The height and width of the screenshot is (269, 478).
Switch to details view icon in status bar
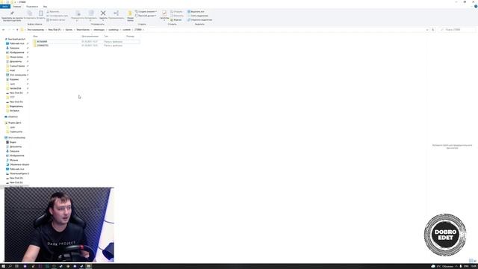(x=471, y=261)
